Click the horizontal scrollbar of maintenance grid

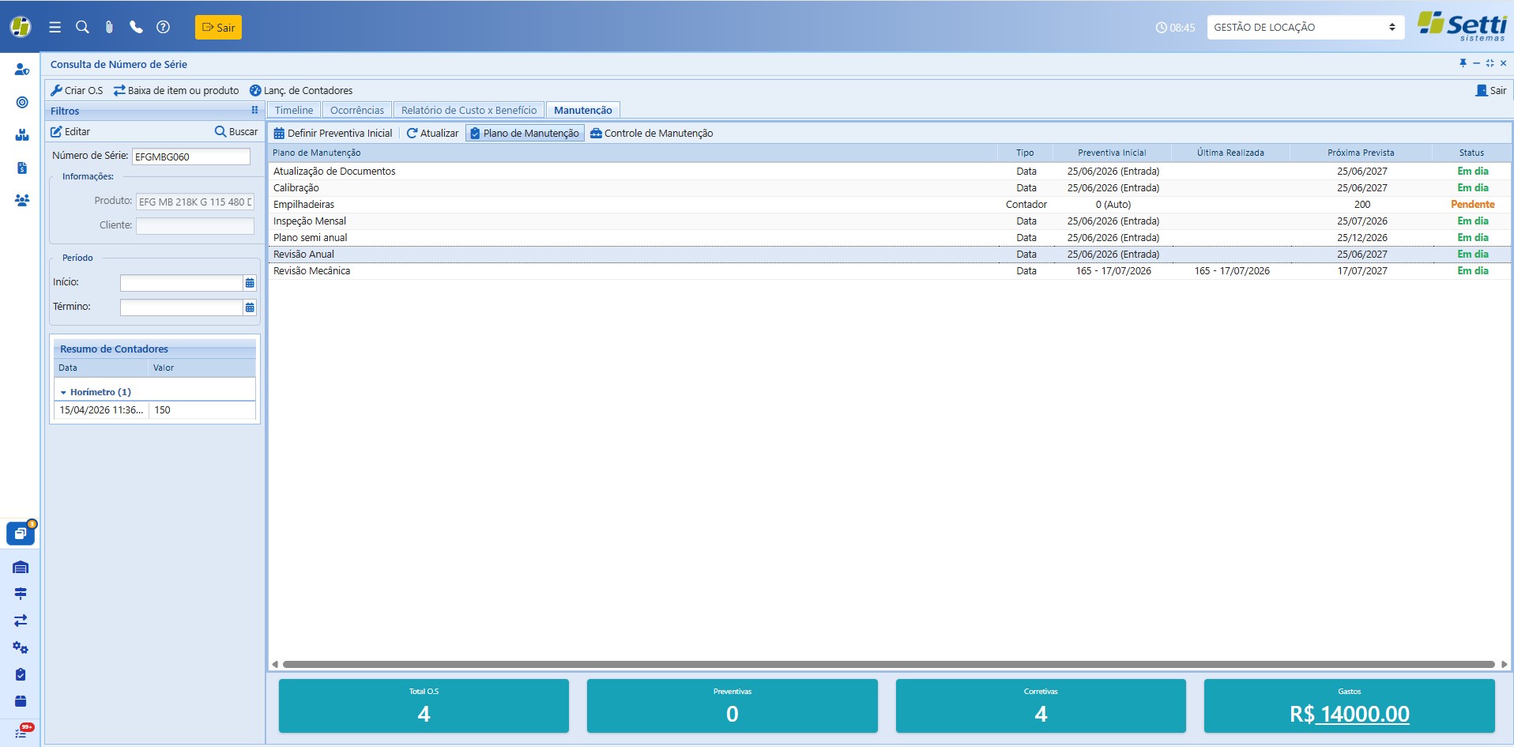[888, 664]
